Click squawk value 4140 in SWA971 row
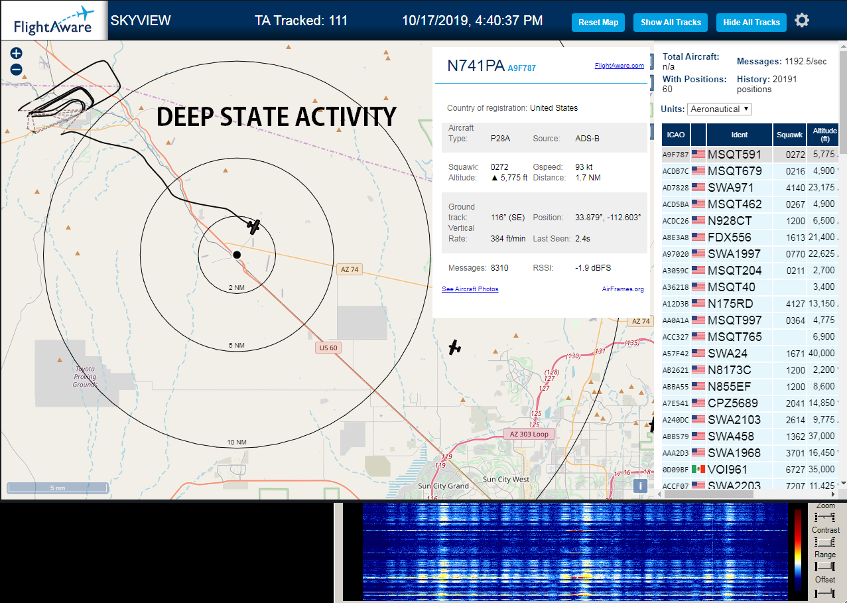Image resolution: width=847 pixels, height=603 pixels. click(x=795, y=188)
